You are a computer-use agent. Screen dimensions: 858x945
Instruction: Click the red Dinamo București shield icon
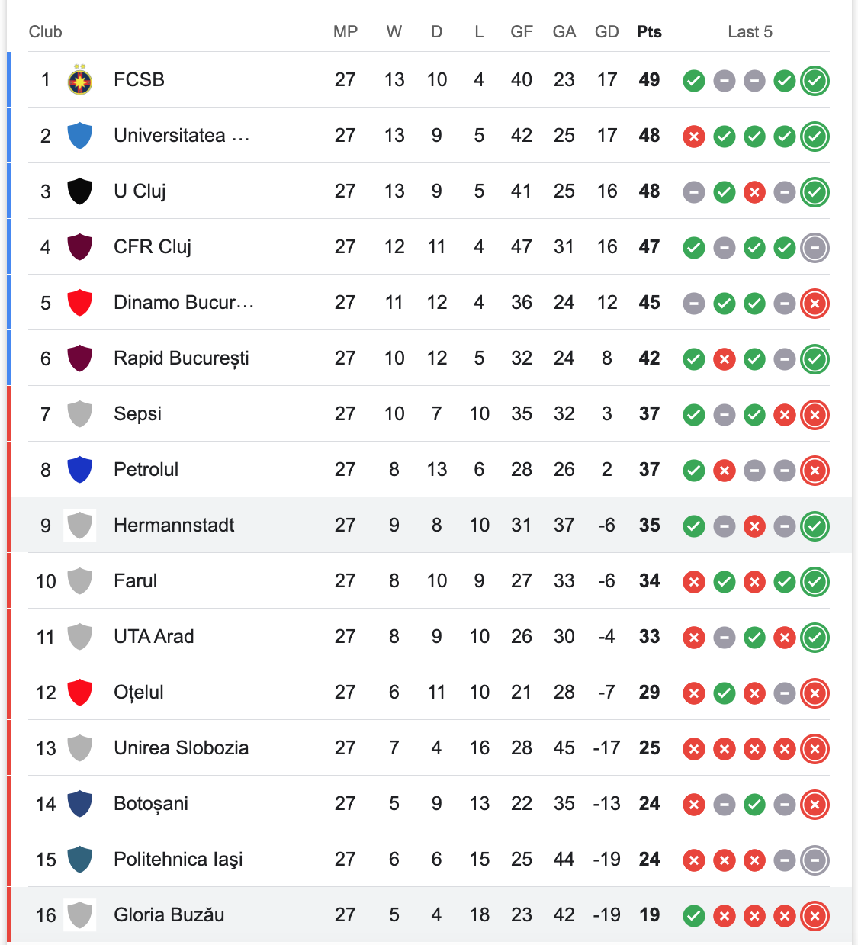coord(80,303)
